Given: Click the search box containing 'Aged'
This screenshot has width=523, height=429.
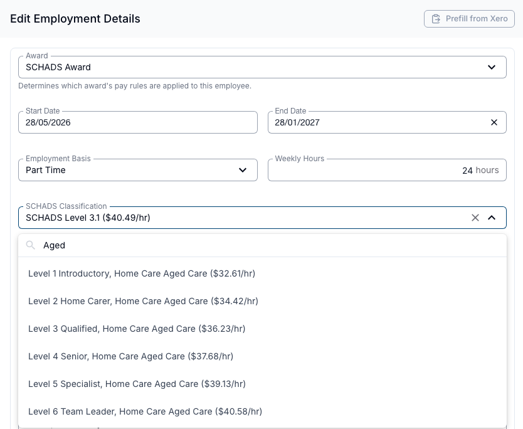Looking at the screenshot, I should 262,245.
